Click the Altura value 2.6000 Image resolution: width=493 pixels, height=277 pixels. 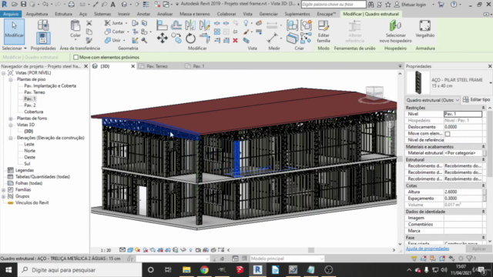(463, 192)
